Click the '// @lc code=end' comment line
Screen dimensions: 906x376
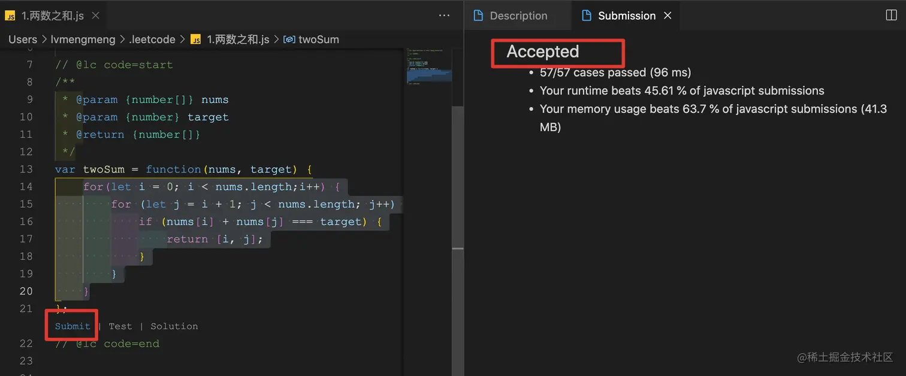point(107,344)
